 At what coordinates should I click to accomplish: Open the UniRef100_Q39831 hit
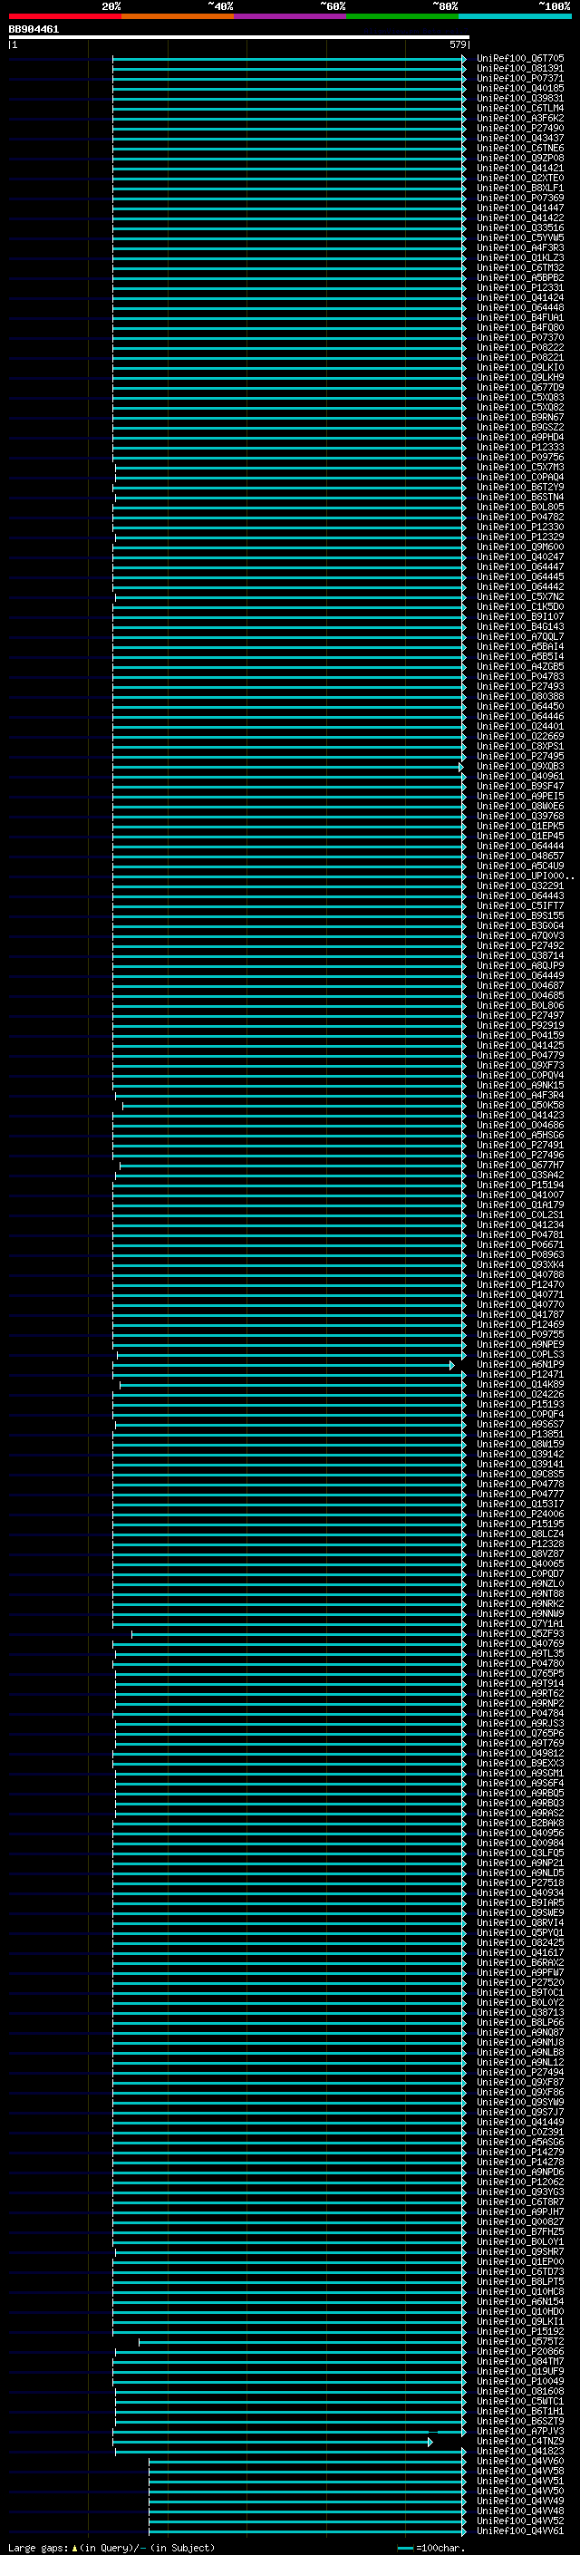tap(520, 98)
